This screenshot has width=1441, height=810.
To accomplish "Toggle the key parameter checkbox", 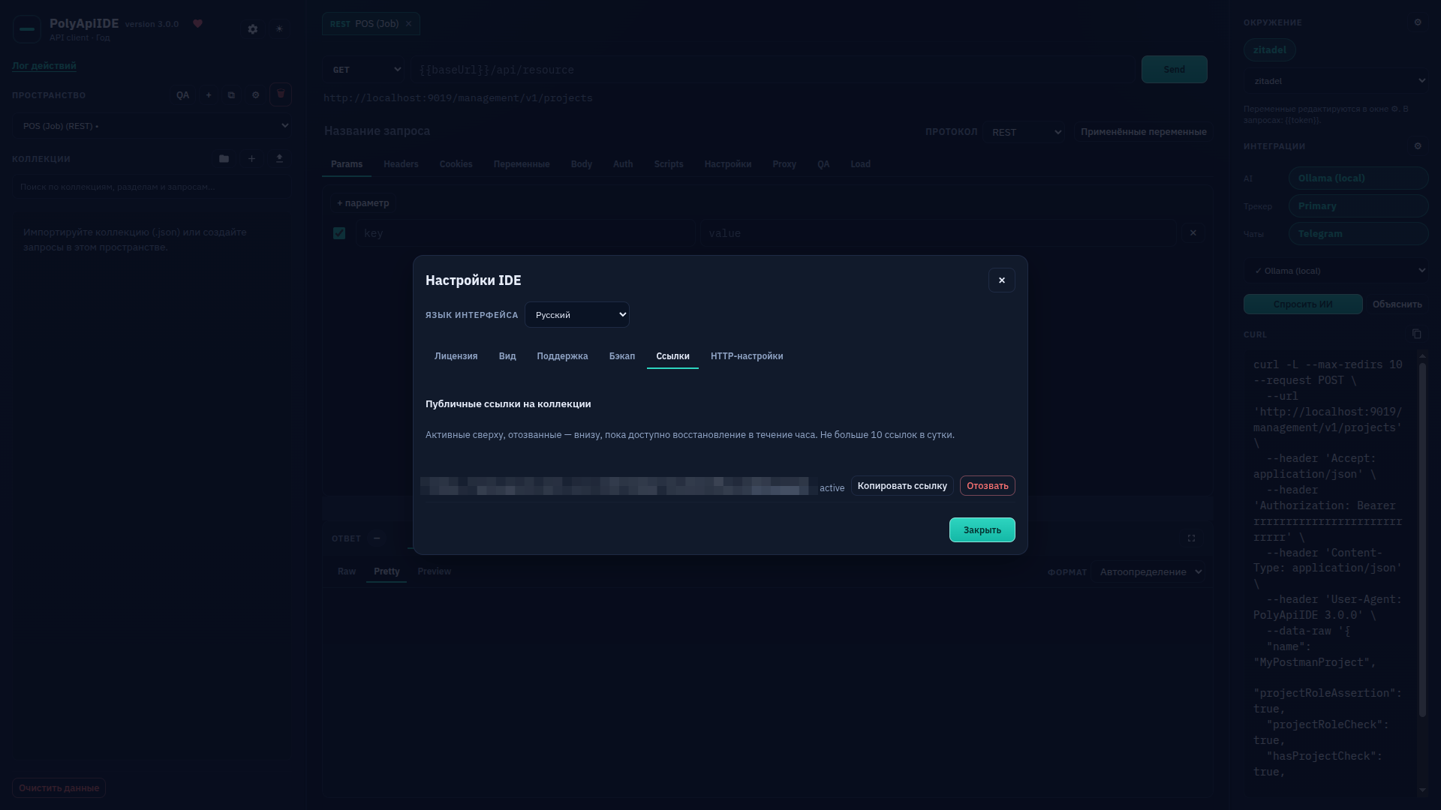I will coord(339,233).
